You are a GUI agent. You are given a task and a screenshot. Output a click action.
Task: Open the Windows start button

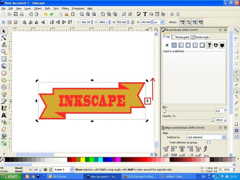tap(11, 176)
